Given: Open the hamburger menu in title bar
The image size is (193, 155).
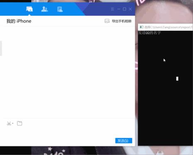Looking at the screenshot, I should tap(112, 9).
